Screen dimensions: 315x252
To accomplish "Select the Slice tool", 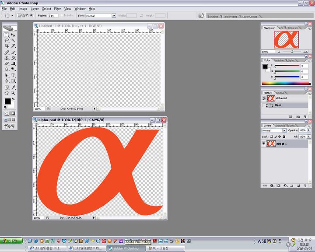I will 13,46.
